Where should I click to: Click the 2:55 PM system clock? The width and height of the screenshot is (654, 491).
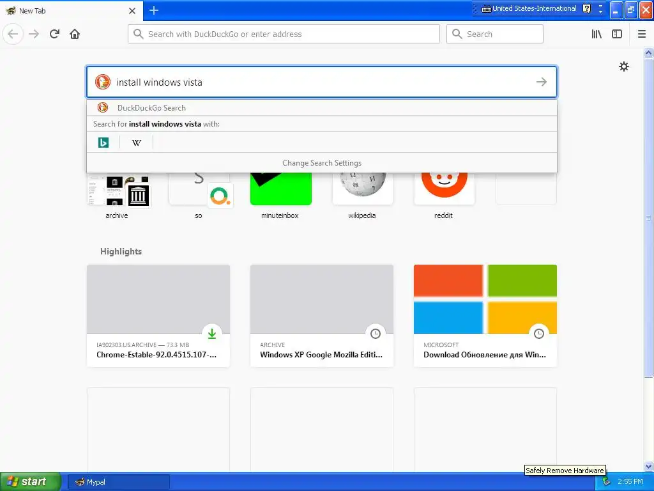(x=630, y=482)
